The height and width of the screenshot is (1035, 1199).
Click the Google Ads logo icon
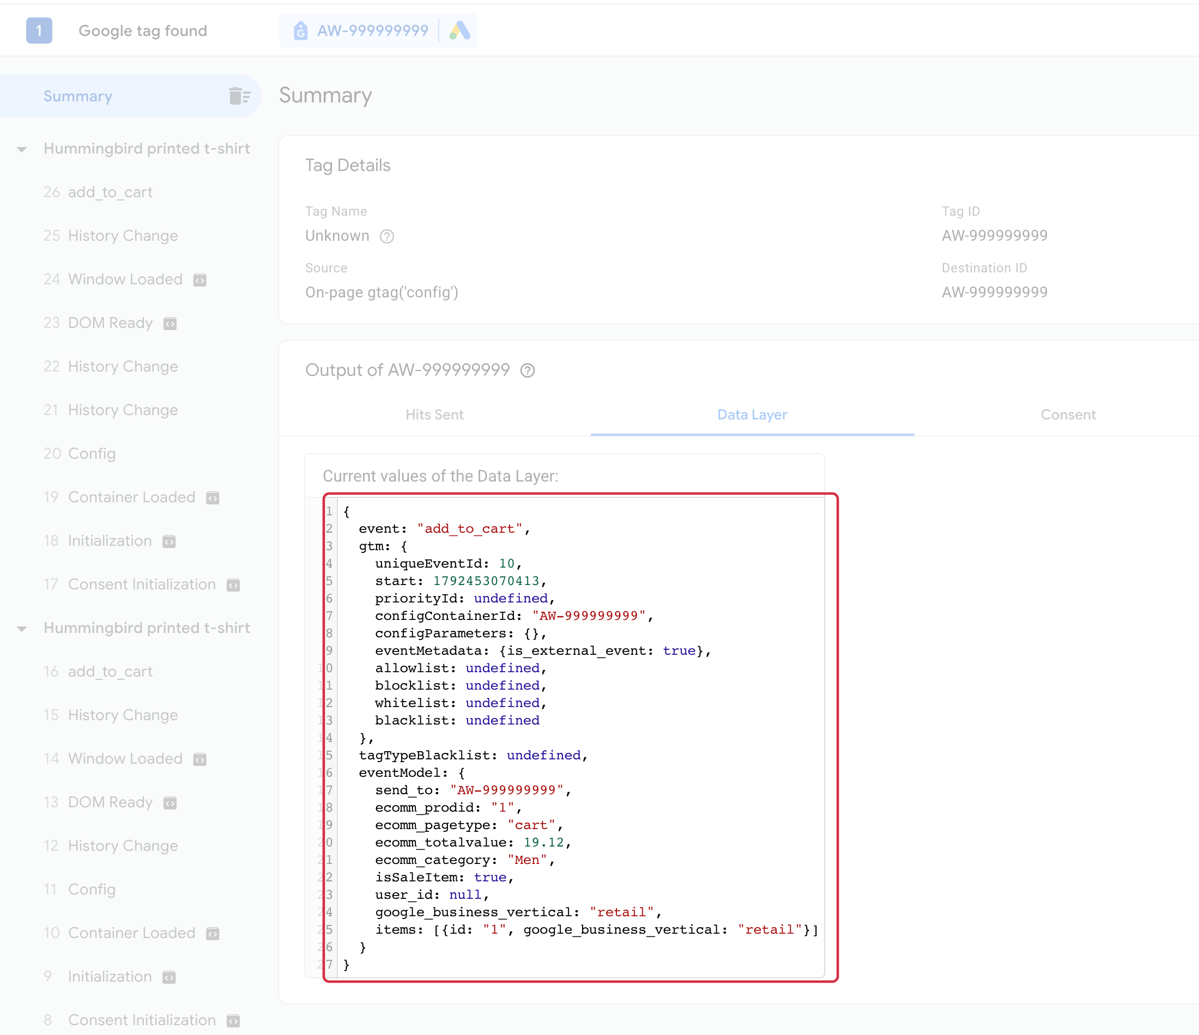point(459,31)
